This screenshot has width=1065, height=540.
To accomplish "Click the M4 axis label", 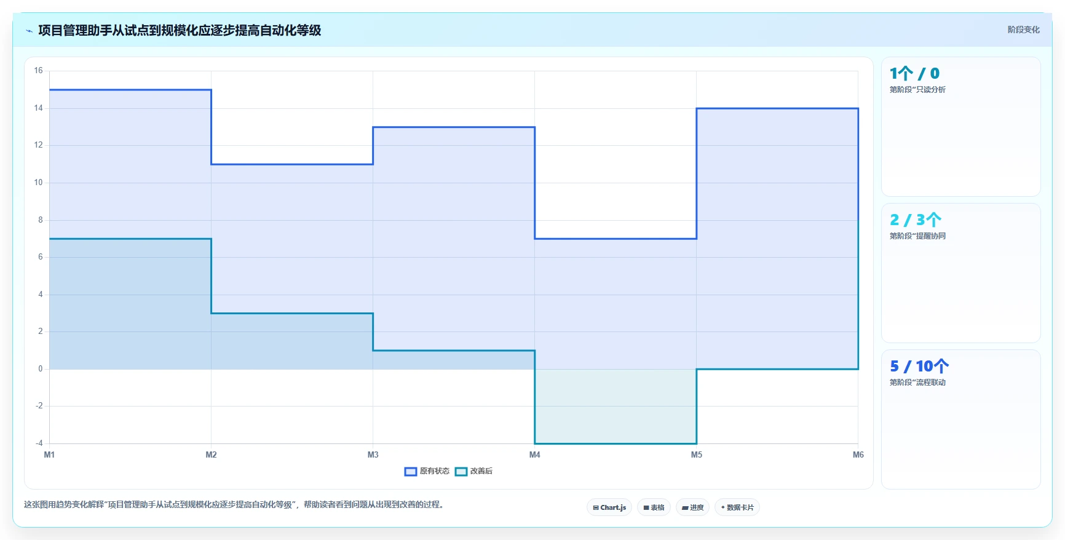I will point(534,455).
